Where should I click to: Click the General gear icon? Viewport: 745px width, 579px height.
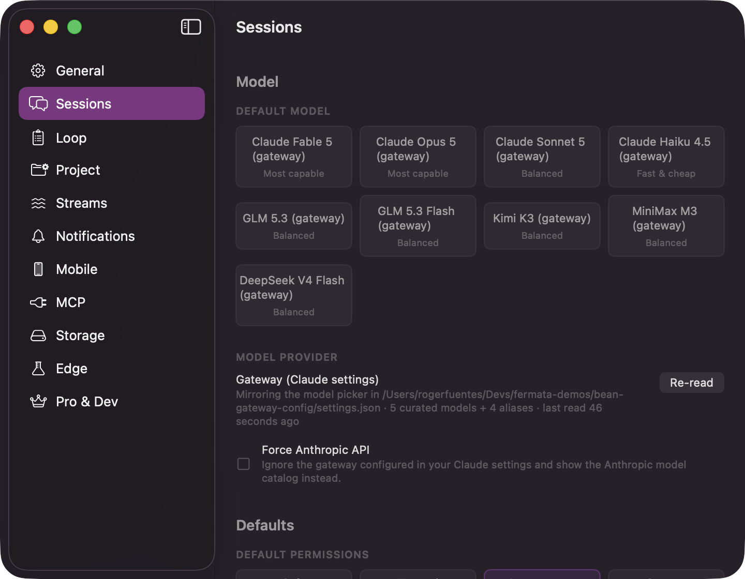coord(38,71)
